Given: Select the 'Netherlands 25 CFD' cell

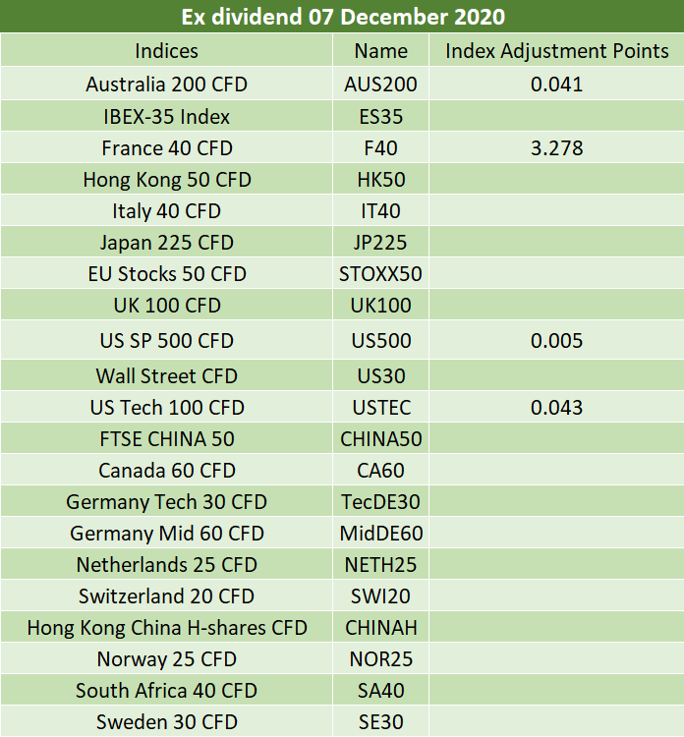Looking at the screenshot, I should point(166,565).
